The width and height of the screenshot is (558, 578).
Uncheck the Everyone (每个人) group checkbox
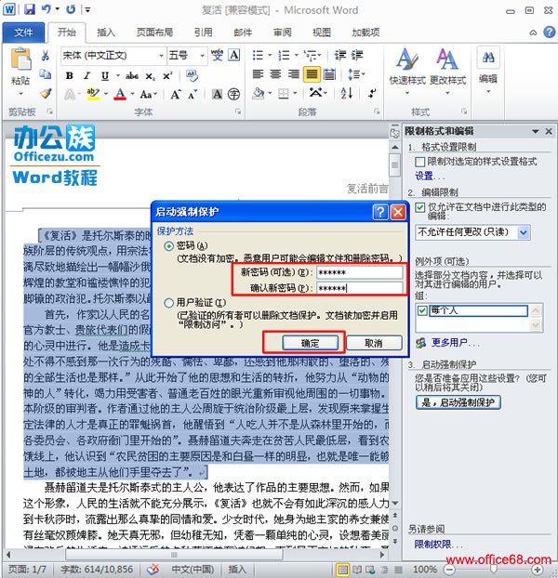click(422, 310)
